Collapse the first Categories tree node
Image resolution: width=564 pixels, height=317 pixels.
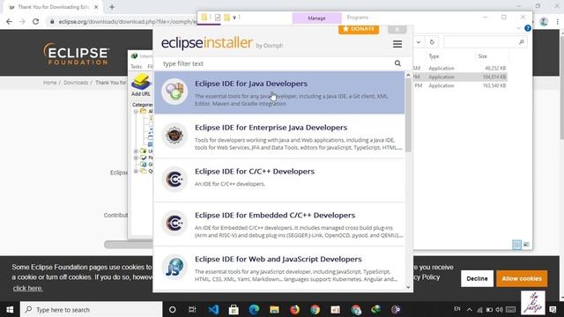pos(136,112)
